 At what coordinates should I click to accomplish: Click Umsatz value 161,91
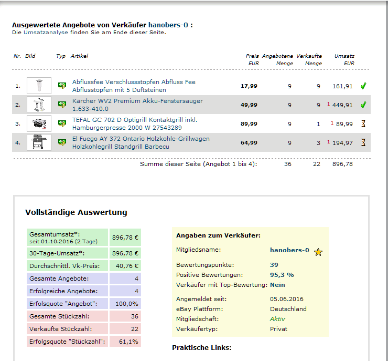(x=342, y=86)
